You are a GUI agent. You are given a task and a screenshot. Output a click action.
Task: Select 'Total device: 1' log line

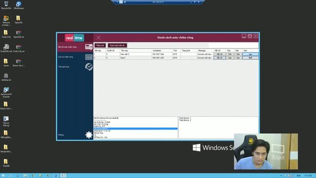click(185, 118)
